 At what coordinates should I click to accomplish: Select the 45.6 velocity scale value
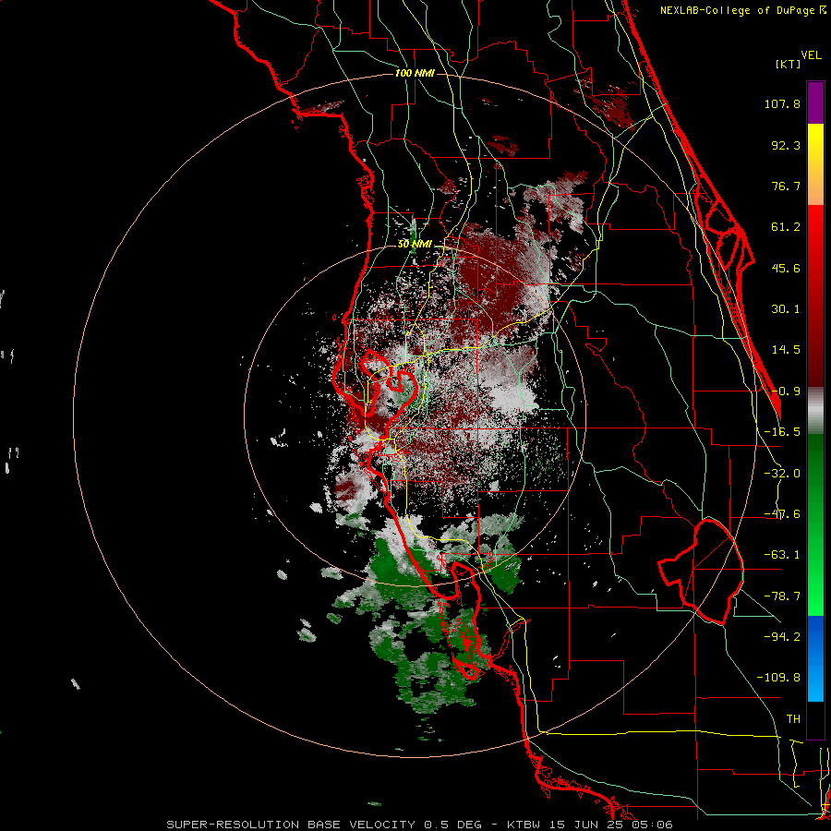pyautogui.click(x=786, y=268)
